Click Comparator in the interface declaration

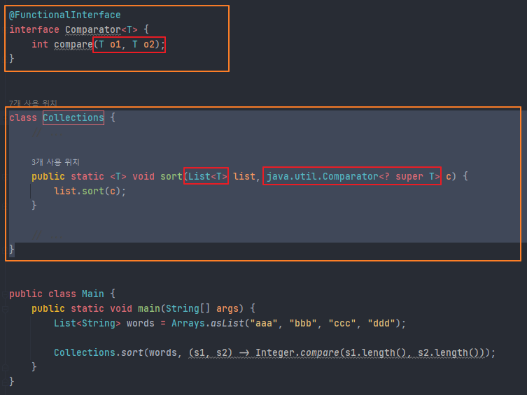(x=93, y=29)
